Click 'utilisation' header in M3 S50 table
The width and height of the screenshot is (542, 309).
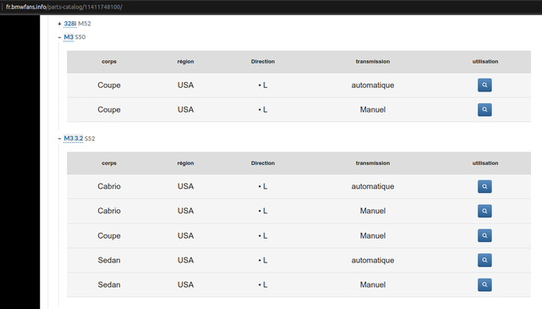pyautogui.click(x=485, y=62)
